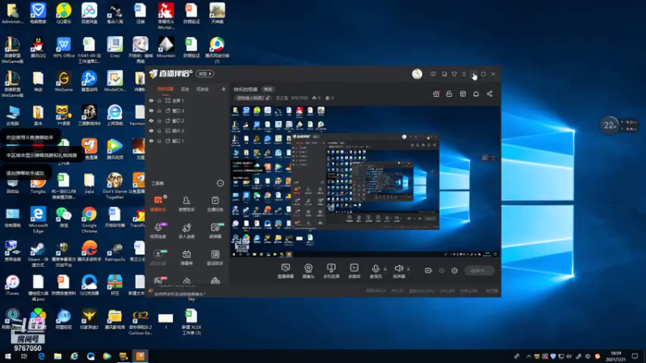The width and height of the screenshot is (646, 363).
Task: Click the live preview canvas
Action: click(x=365, y=181)
